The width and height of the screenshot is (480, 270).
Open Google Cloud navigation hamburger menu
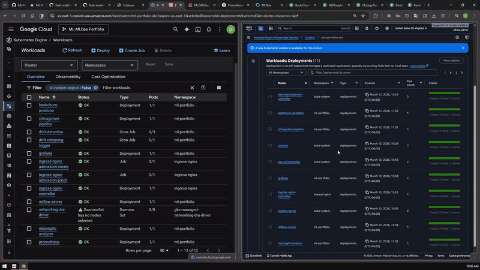point(11,29)
